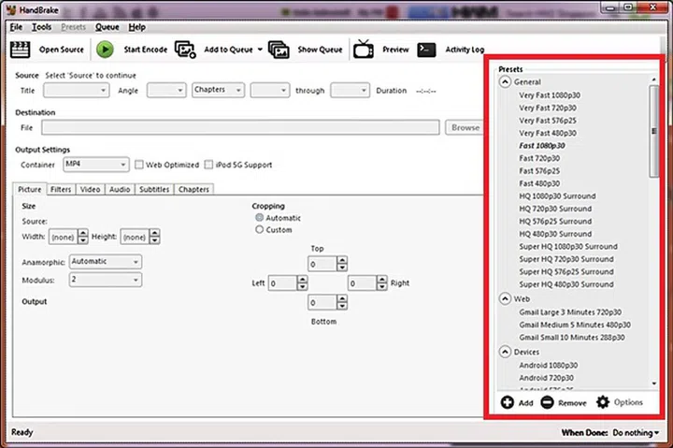Click the preset Options gear icon
Viewport: 673px width, 448px height.
[603, 402]
